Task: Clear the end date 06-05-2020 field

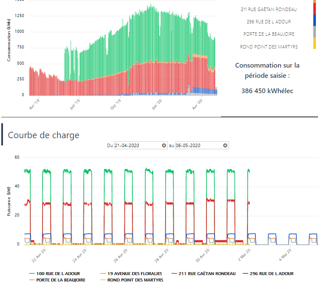Action: [x=225, y=145]
